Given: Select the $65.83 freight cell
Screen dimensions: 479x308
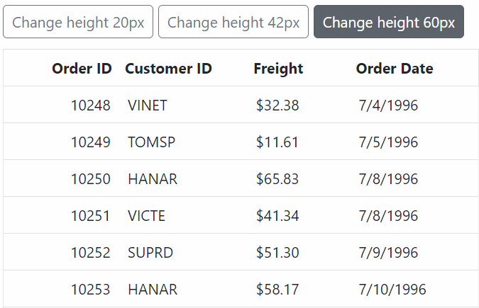Looking at the screenshot, I should tap(277, 179).
